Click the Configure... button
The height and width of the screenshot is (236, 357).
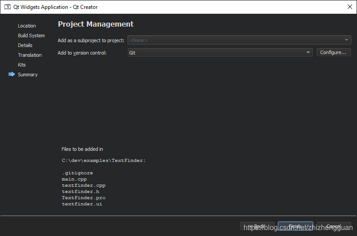point(333,52)
